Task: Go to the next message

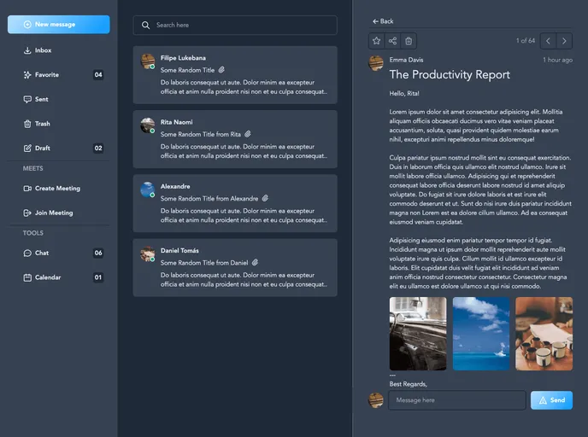Action: point(564,41)
